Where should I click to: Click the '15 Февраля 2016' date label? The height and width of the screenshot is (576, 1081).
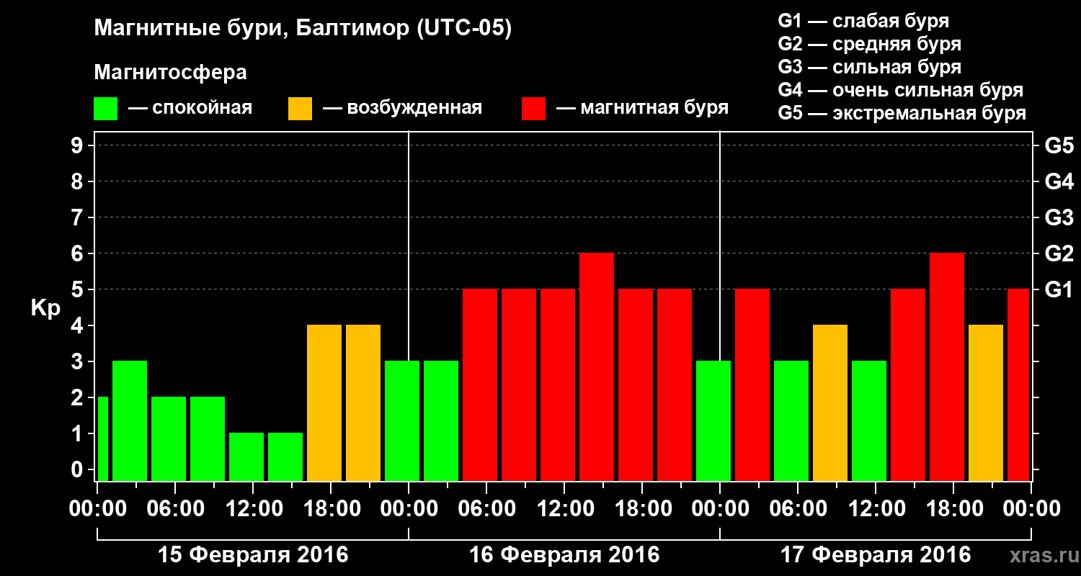[253, 555]
